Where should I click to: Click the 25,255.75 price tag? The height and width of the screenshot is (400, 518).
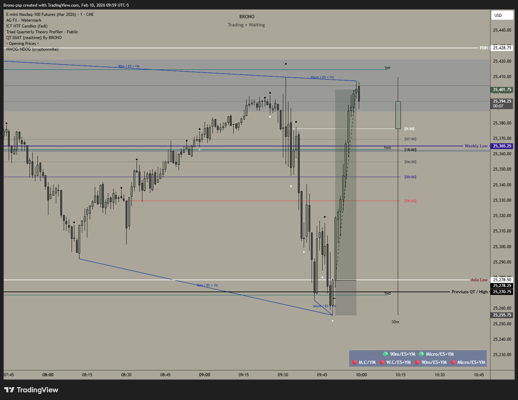coord(502,315)
